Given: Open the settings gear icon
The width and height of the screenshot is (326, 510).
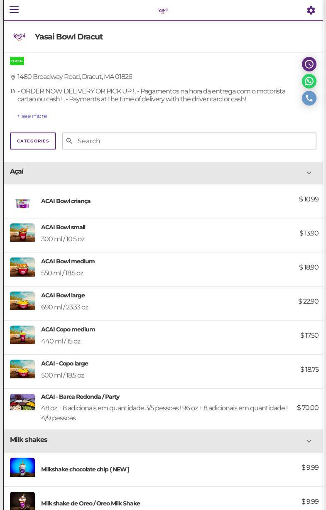Looking at the screenshot, I should pos(311,10).
